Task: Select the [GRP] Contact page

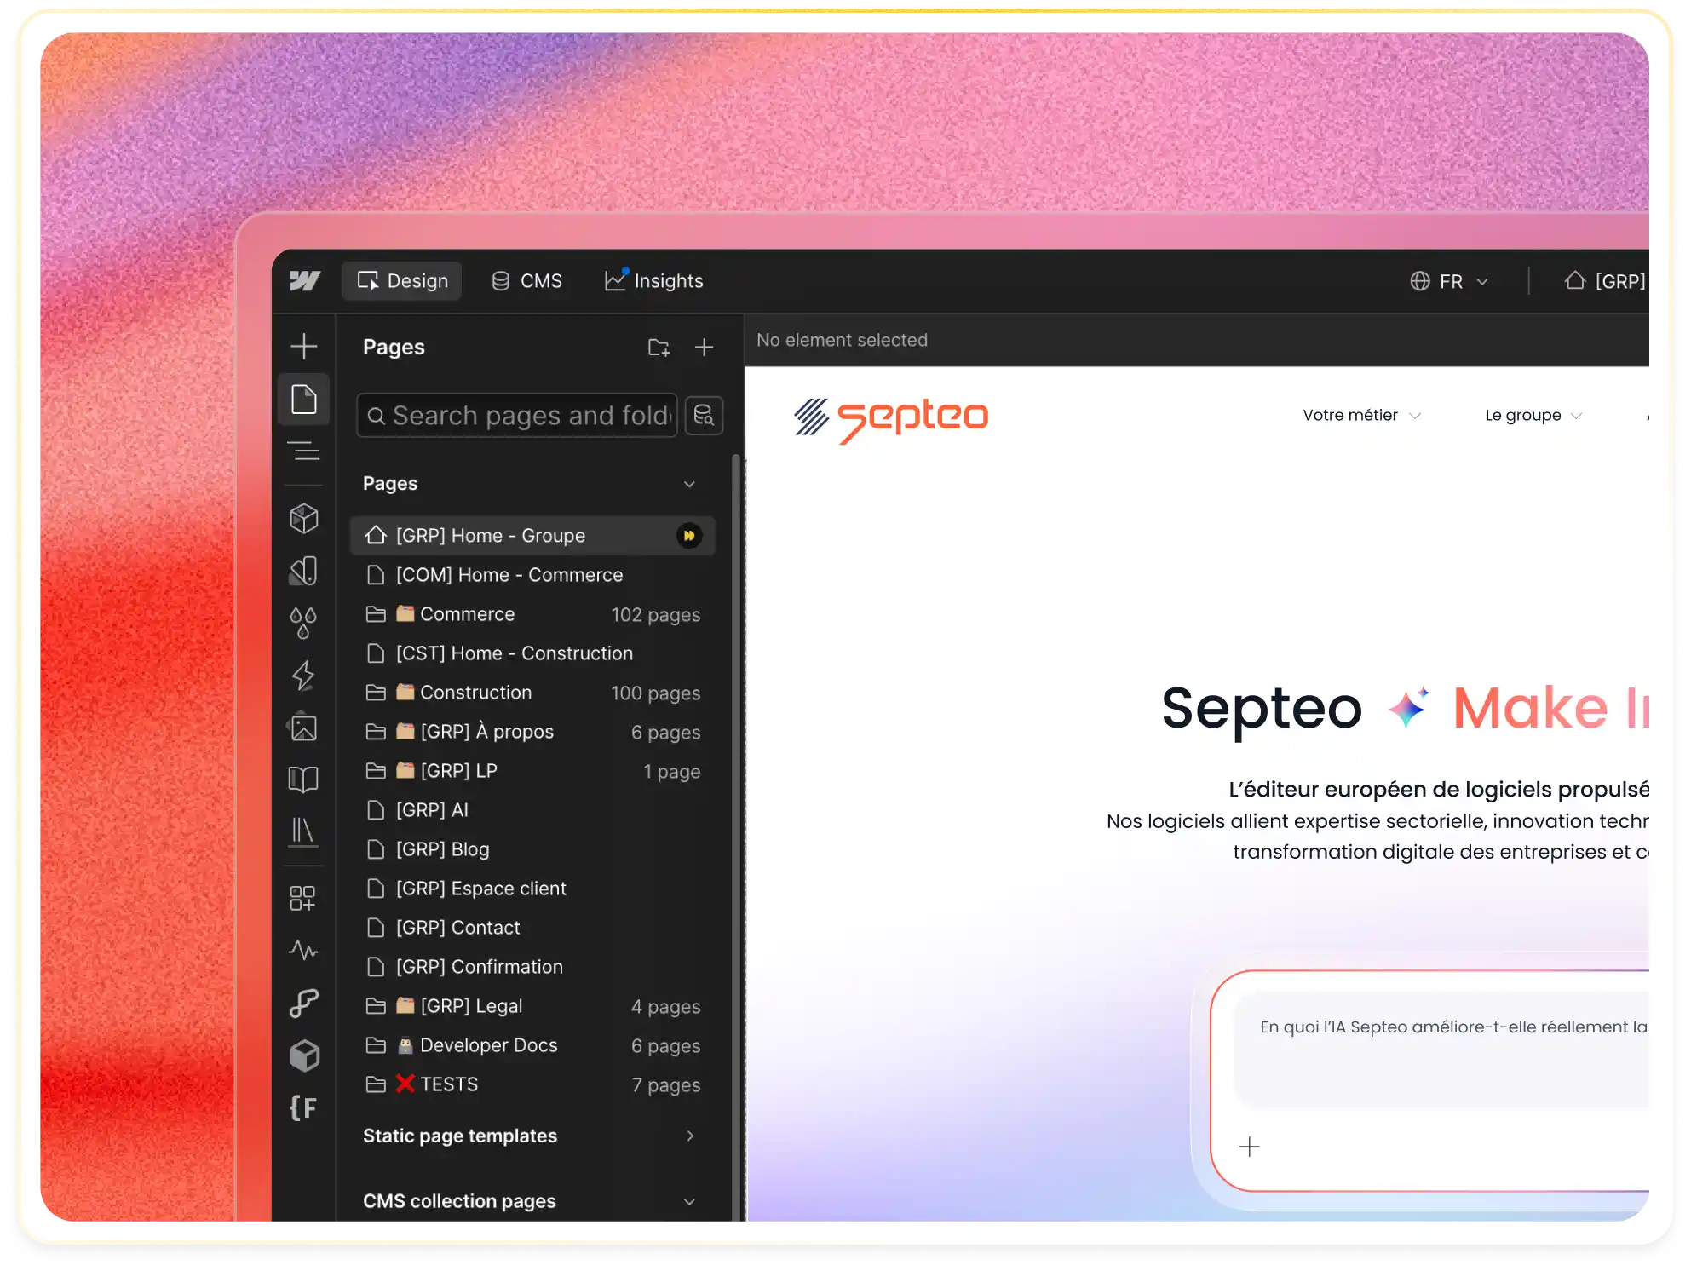Action: (x=532, y=928)
